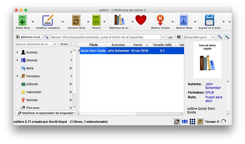This screenshot has width=245, height=144.
Task: Click Obtener libros download icon
Action: 184,20
